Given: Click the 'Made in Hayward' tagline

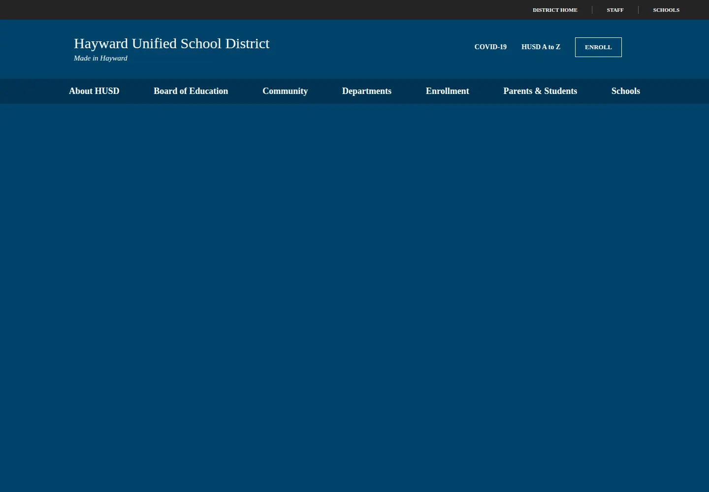Looking at the screenshot, I should click(x=100, y=58).
